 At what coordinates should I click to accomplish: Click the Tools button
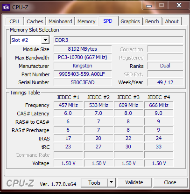tap(94, 182)
